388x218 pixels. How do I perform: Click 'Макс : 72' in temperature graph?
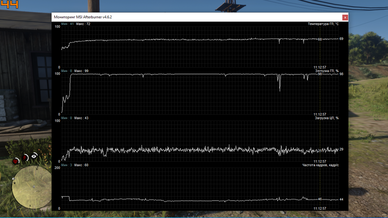(83, 24)
